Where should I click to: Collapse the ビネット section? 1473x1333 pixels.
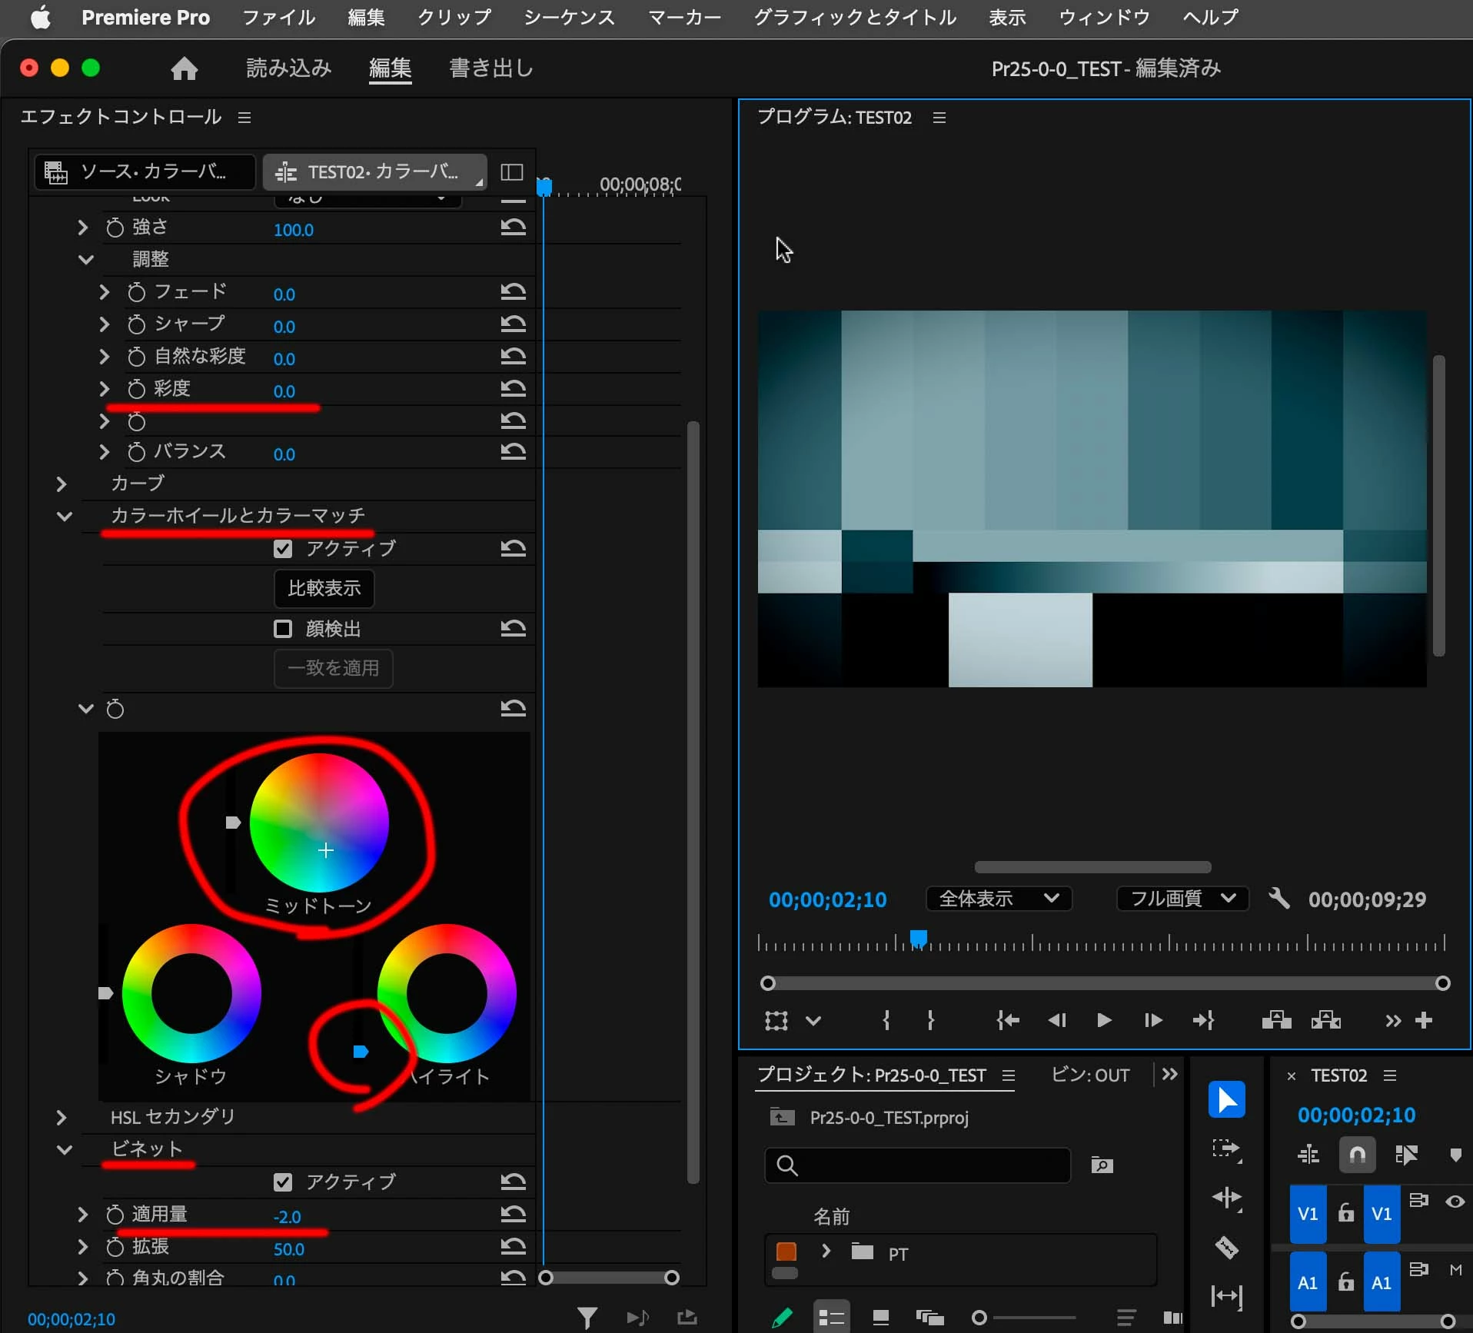click(x=65, y=1150)
